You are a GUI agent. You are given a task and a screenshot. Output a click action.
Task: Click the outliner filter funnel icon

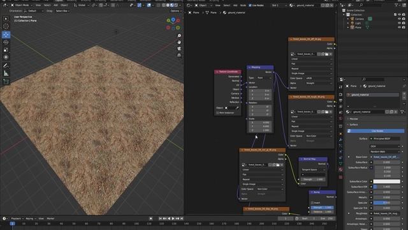point(397,5)
